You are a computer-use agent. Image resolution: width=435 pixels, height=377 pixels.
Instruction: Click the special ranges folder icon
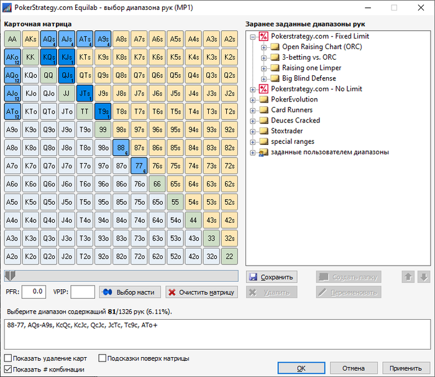coord(263,142)
